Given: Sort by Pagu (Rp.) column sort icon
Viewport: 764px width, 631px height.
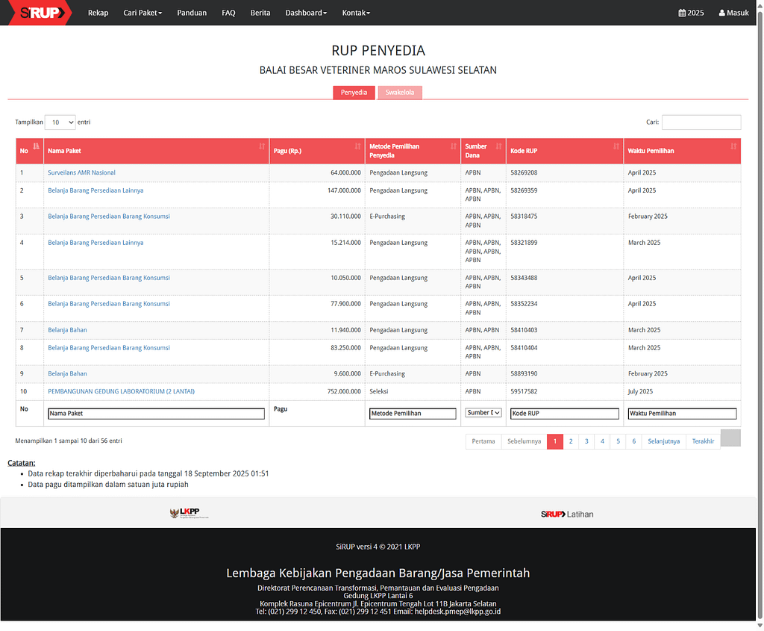Looking at the screenshot, I should pyautogui.click(x=357, y=146).
